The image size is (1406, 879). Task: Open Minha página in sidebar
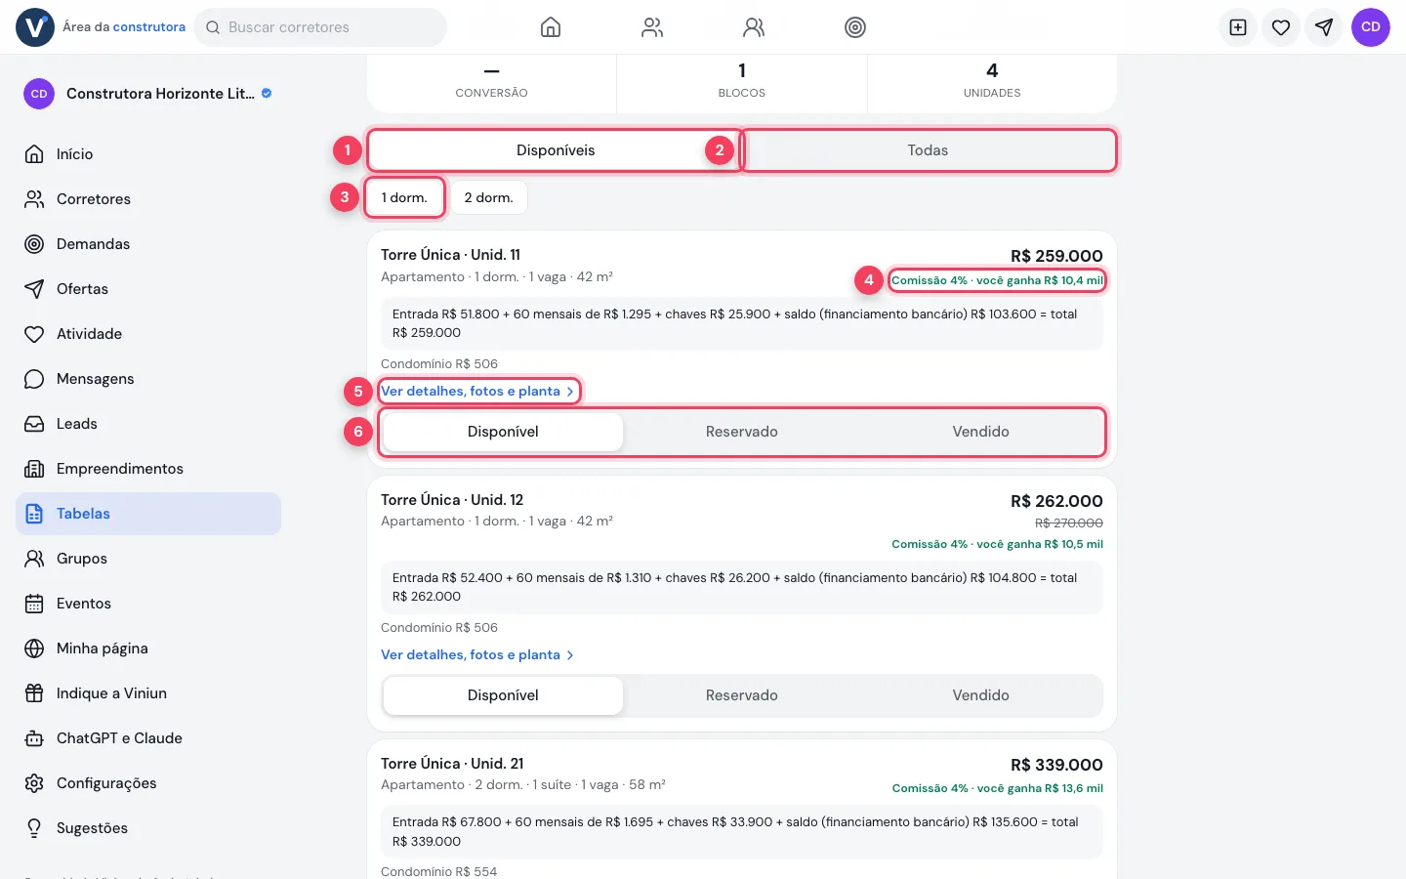(x=148, y=649)
